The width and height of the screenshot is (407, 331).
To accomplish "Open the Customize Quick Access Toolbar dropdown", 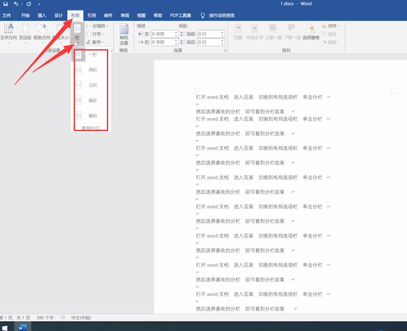I will point(39,4).
